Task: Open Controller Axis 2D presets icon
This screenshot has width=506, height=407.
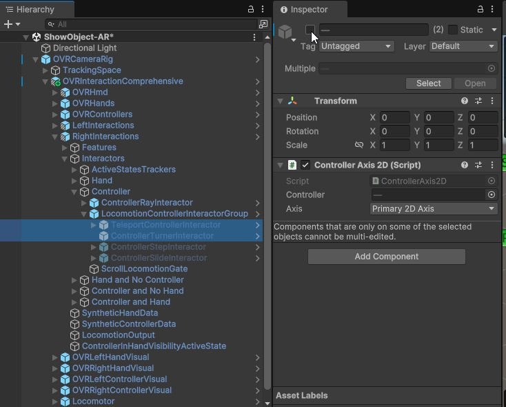Action: 478,165
